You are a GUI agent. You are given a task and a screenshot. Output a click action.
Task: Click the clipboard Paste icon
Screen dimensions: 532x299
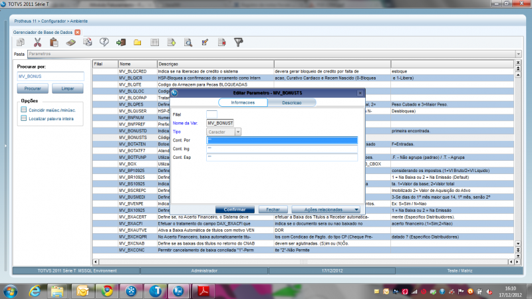click(54, 43)
